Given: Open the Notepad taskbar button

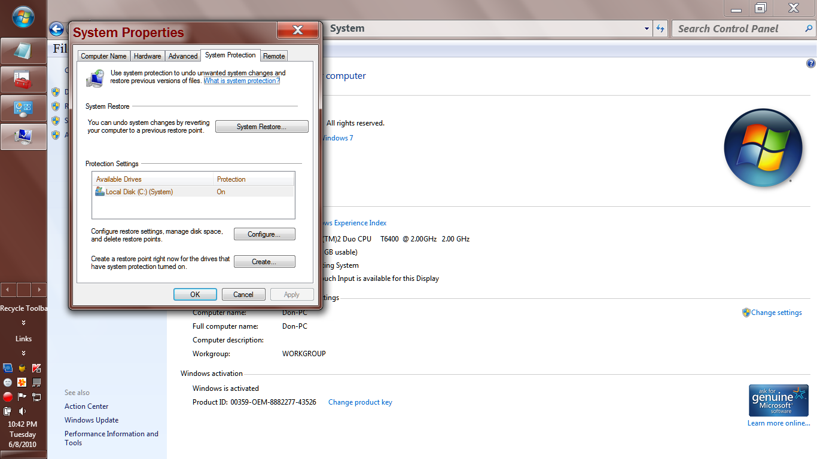Looking at the screenshot, I should click(23, 51).
